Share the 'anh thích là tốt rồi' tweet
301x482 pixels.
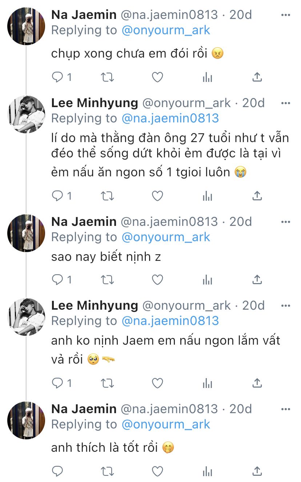[x=257, y=471]
